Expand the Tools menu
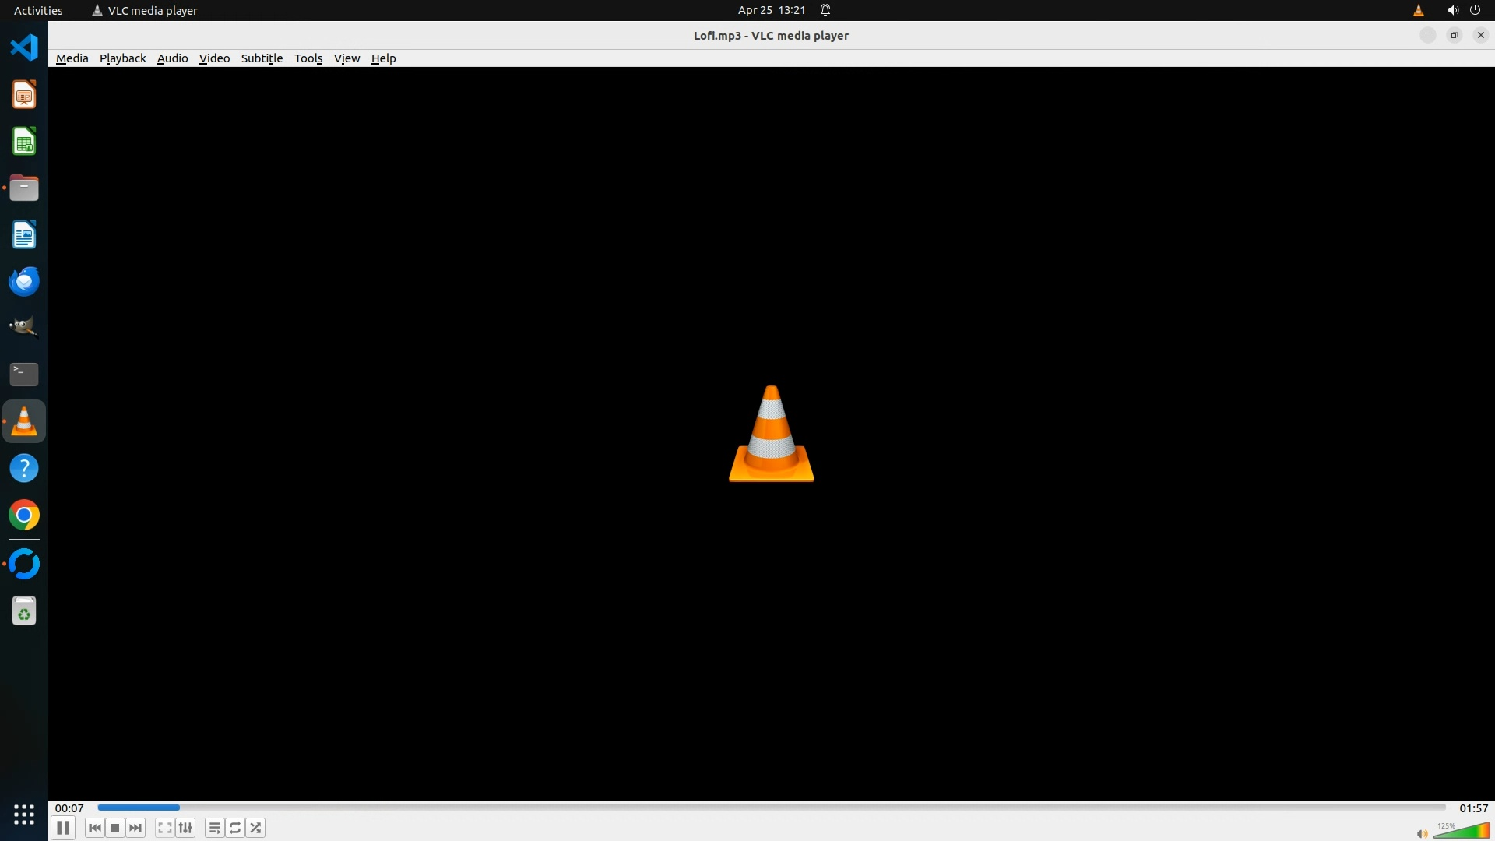The height and width of the screenshot is (841, 1495). click(x=308, y=58)
